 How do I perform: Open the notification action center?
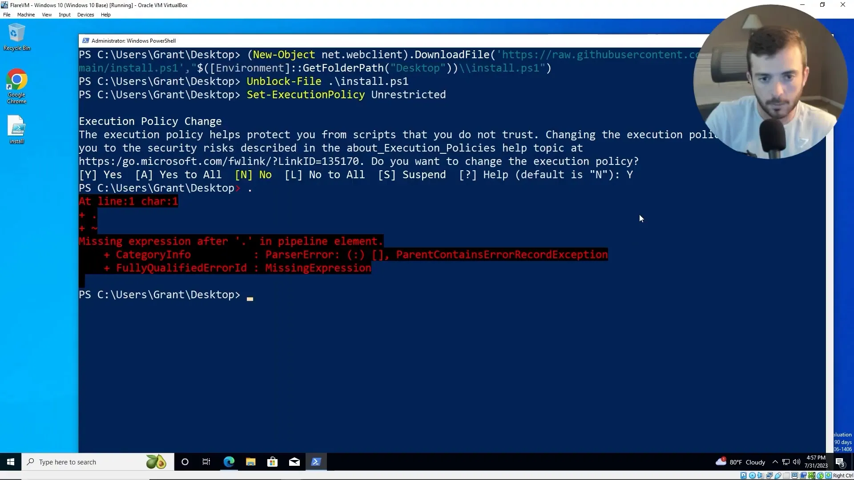pos(840,462)
